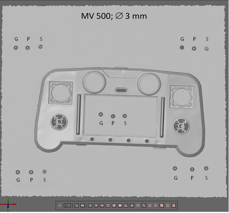
Task: Select the red upward triangle icon
Action: point(132,205)
